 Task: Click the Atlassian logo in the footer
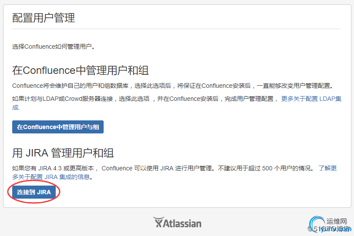click(178, 223)
